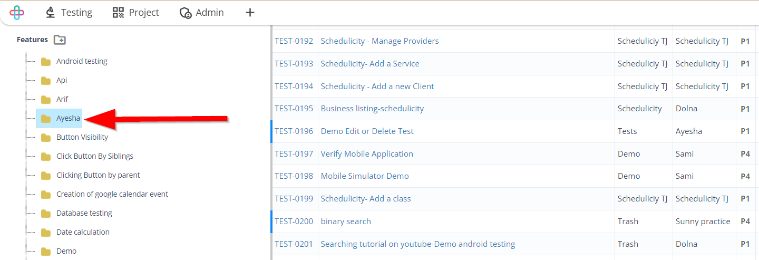
Task: Open Verify Mobile Application test
Action: [x=367, y=154]
